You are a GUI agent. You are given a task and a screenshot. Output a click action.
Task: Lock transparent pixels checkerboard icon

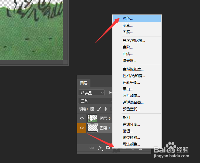point(92,109)
